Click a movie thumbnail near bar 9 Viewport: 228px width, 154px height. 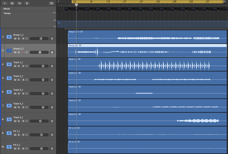click(x=88, y=9)
